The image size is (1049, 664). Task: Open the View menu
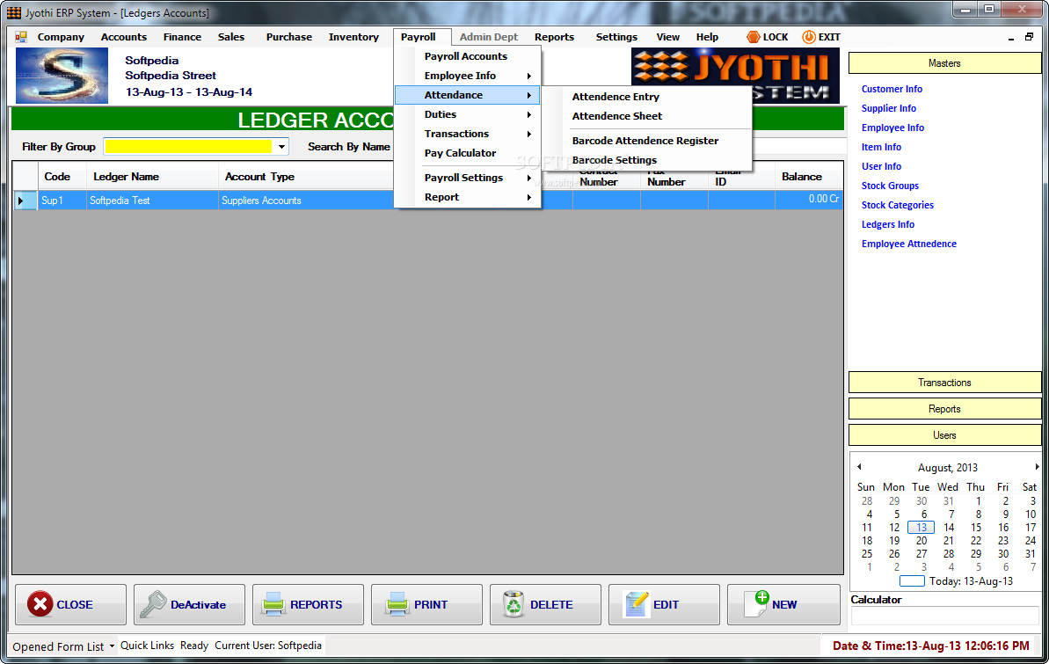[667, 37]
